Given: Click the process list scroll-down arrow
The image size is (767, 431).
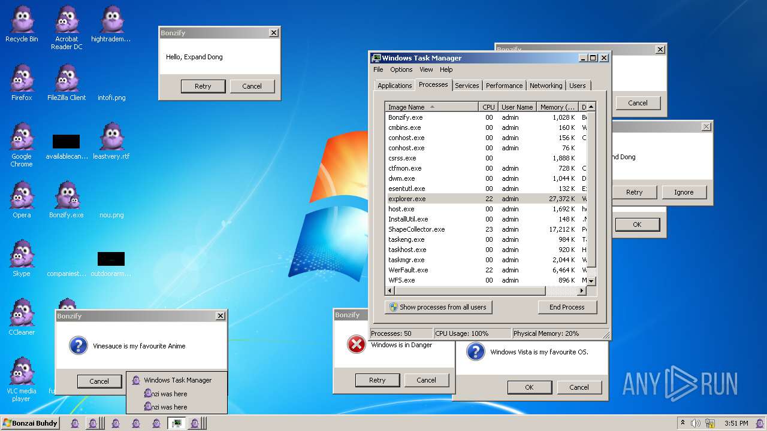Looking at the screenshot, I should pyautogui.click(x=591, y=281).
